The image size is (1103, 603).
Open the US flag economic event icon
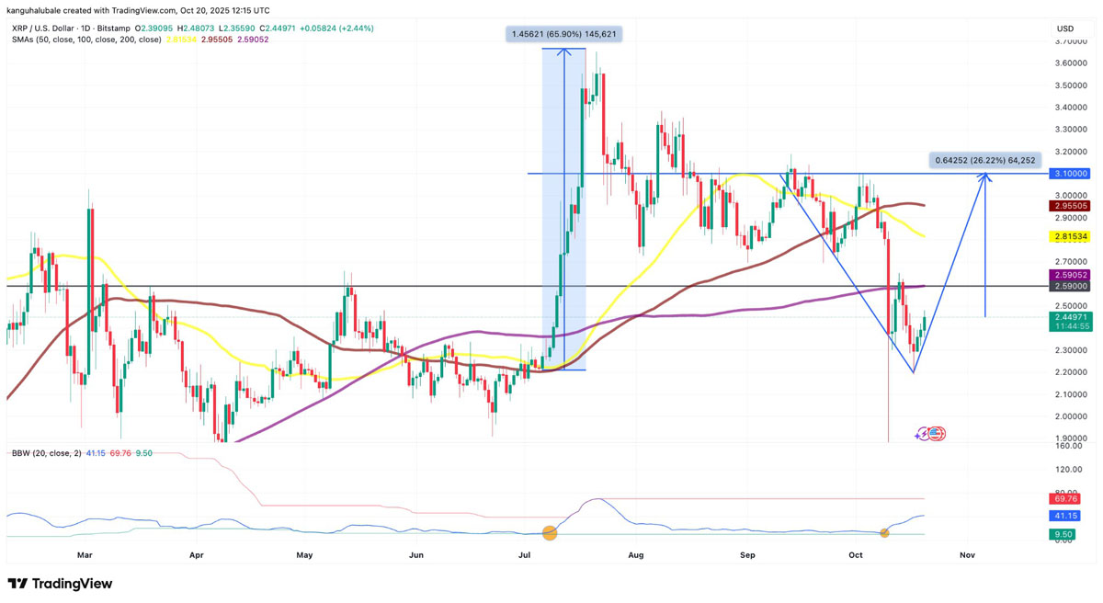click(x=937, y=433)
